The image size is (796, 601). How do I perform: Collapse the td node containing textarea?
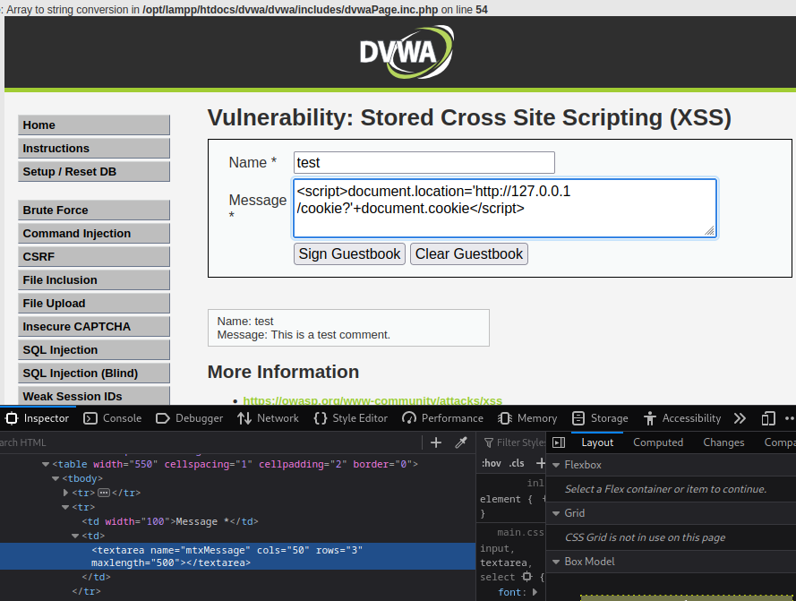(75, 536)
